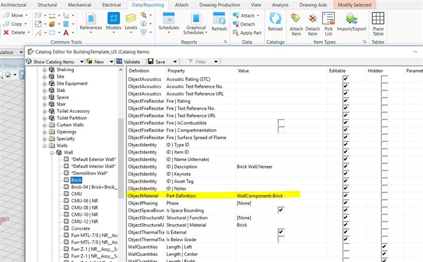This screenshot has height=262, width=423.
Task: Collapse the Walls folder node
Action: pos(45,146)
